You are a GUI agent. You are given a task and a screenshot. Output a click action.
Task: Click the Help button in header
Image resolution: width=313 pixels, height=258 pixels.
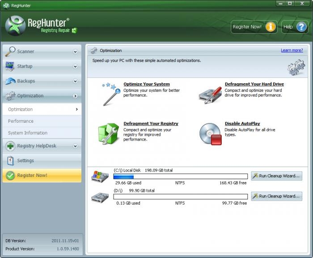click(x=295, y=27)
